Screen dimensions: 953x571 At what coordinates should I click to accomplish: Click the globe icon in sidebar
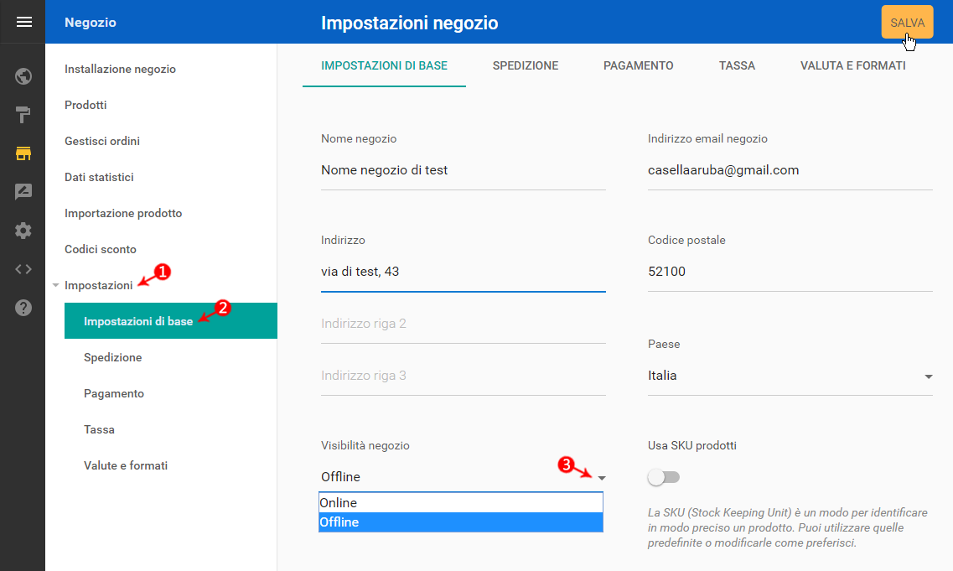[x=23, y=77]
